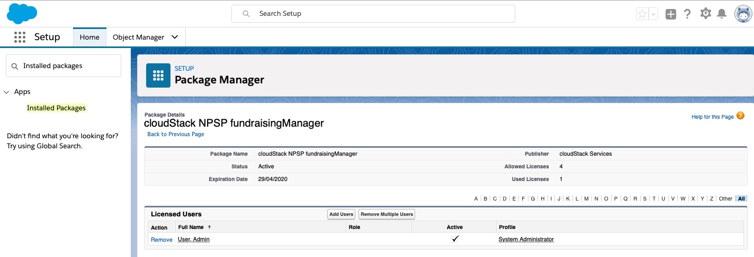Click the magnifier icon in Search Setup
Viewport: 754px width, 257px height.
click(246, 14)
